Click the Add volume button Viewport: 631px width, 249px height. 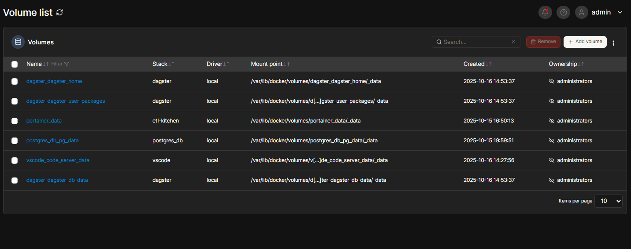[x=585, y=42]
